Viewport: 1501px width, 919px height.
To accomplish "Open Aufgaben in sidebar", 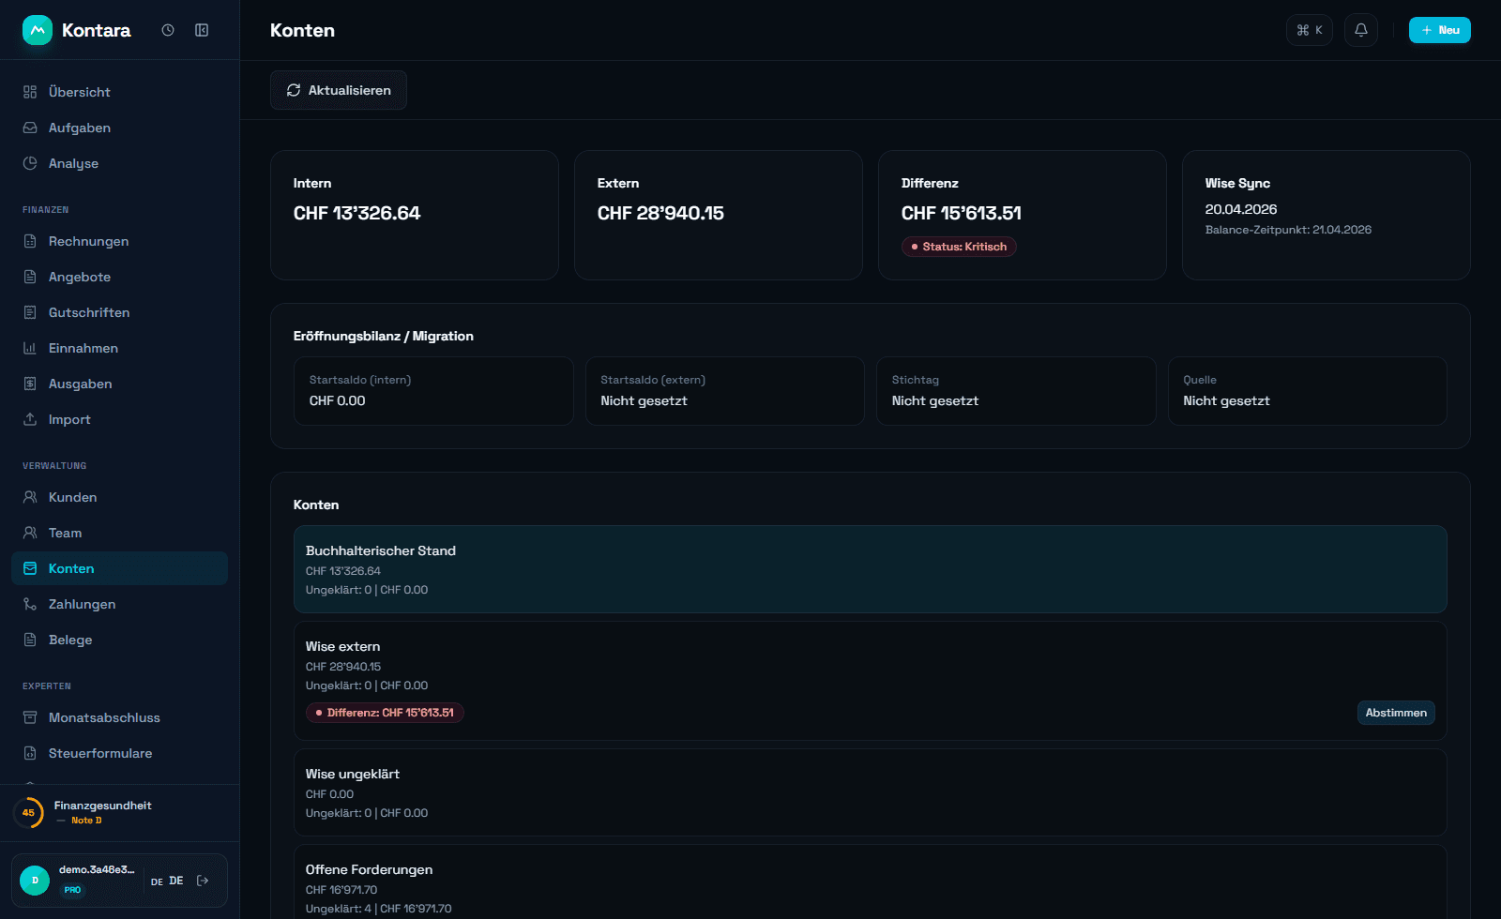I will pyautogui.click(x=119, y=128).
